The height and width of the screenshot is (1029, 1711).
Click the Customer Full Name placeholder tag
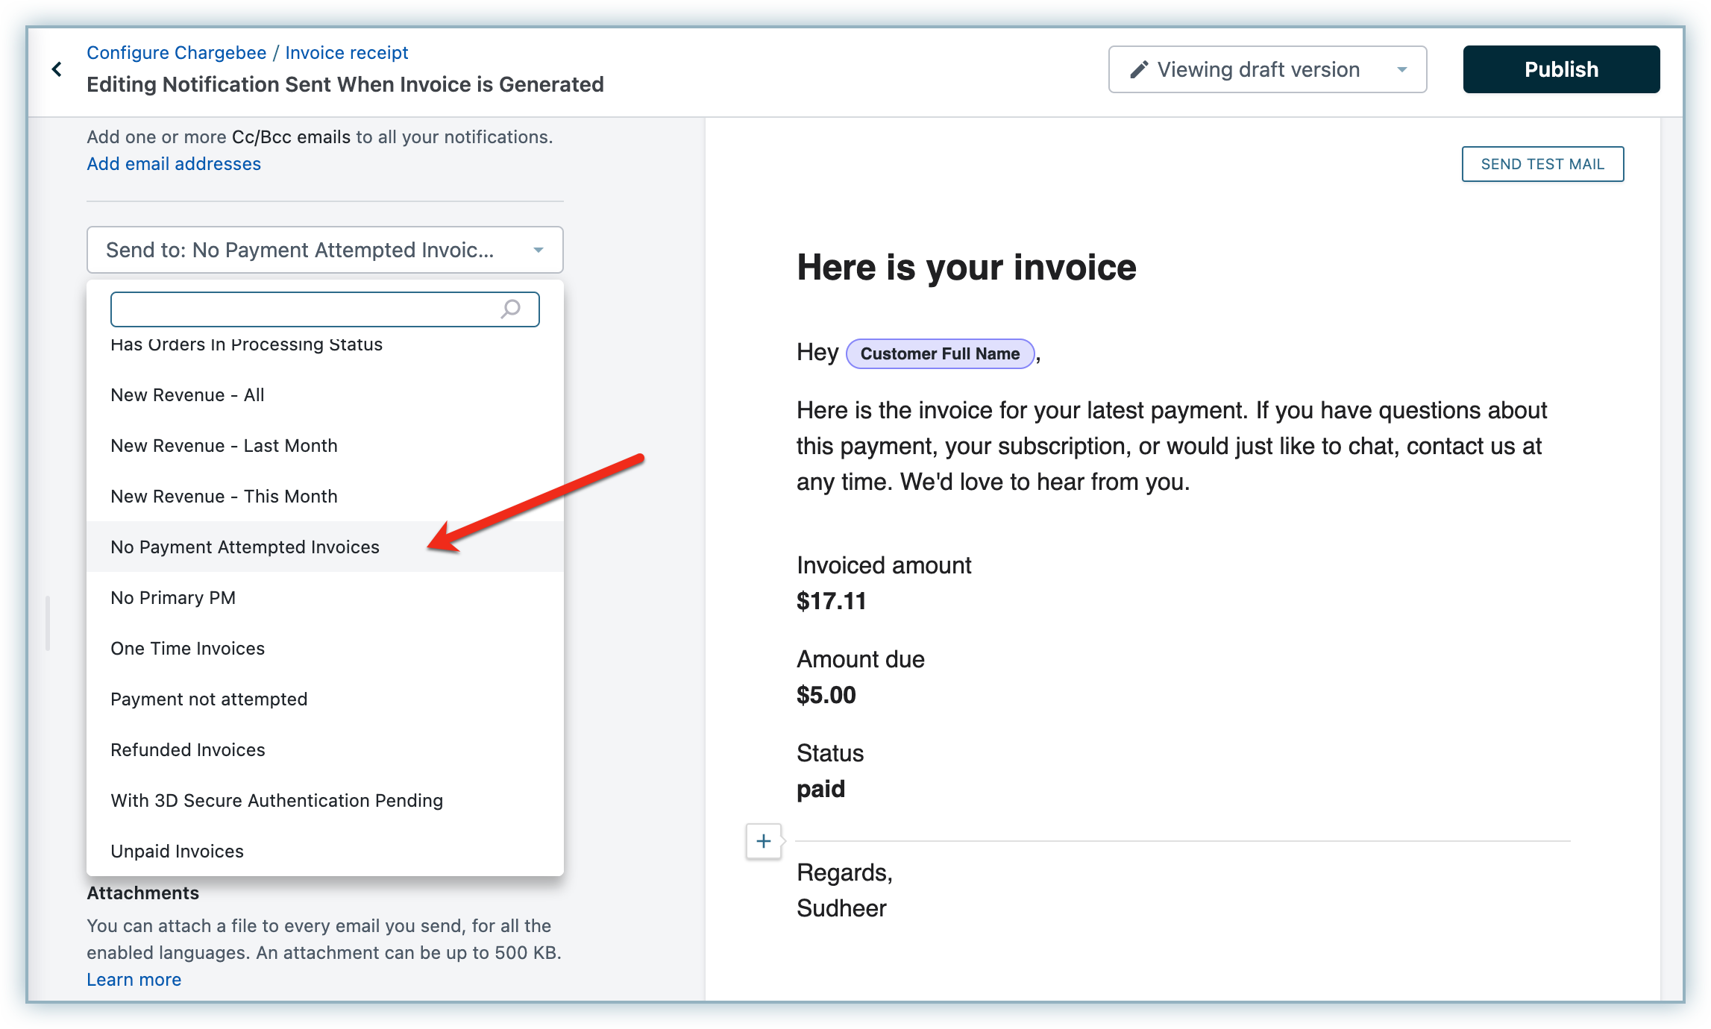click(939, 353)
